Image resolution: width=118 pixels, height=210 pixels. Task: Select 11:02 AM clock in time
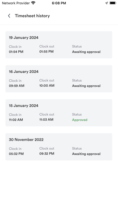pyautogui.click(x=16, y=120)
